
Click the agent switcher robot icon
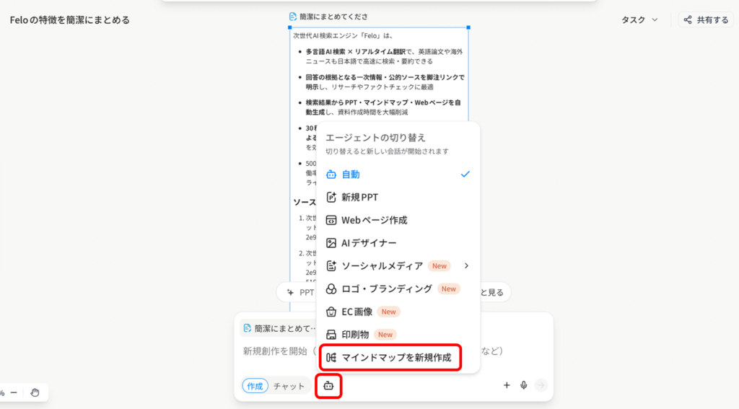(x=328, y=386)
